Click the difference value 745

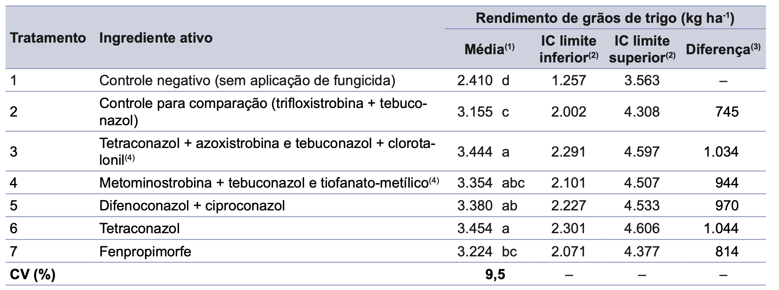point(727,112)
